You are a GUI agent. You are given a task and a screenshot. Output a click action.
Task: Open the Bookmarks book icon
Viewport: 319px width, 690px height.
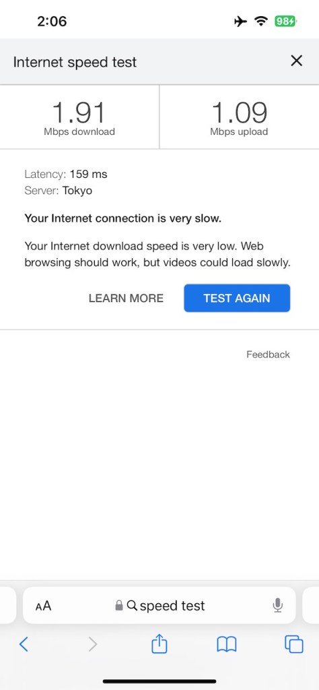click(x=227, y=645)
